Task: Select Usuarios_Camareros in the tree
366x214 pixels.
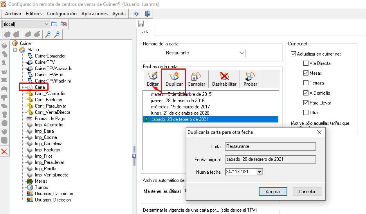Action: pos(54,194)
